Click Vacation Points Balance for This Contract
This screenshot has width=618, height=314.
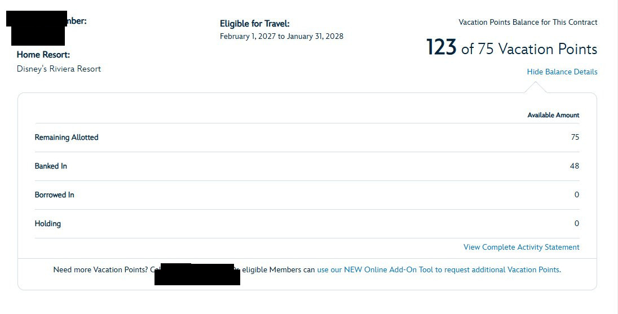coord(528,23)
